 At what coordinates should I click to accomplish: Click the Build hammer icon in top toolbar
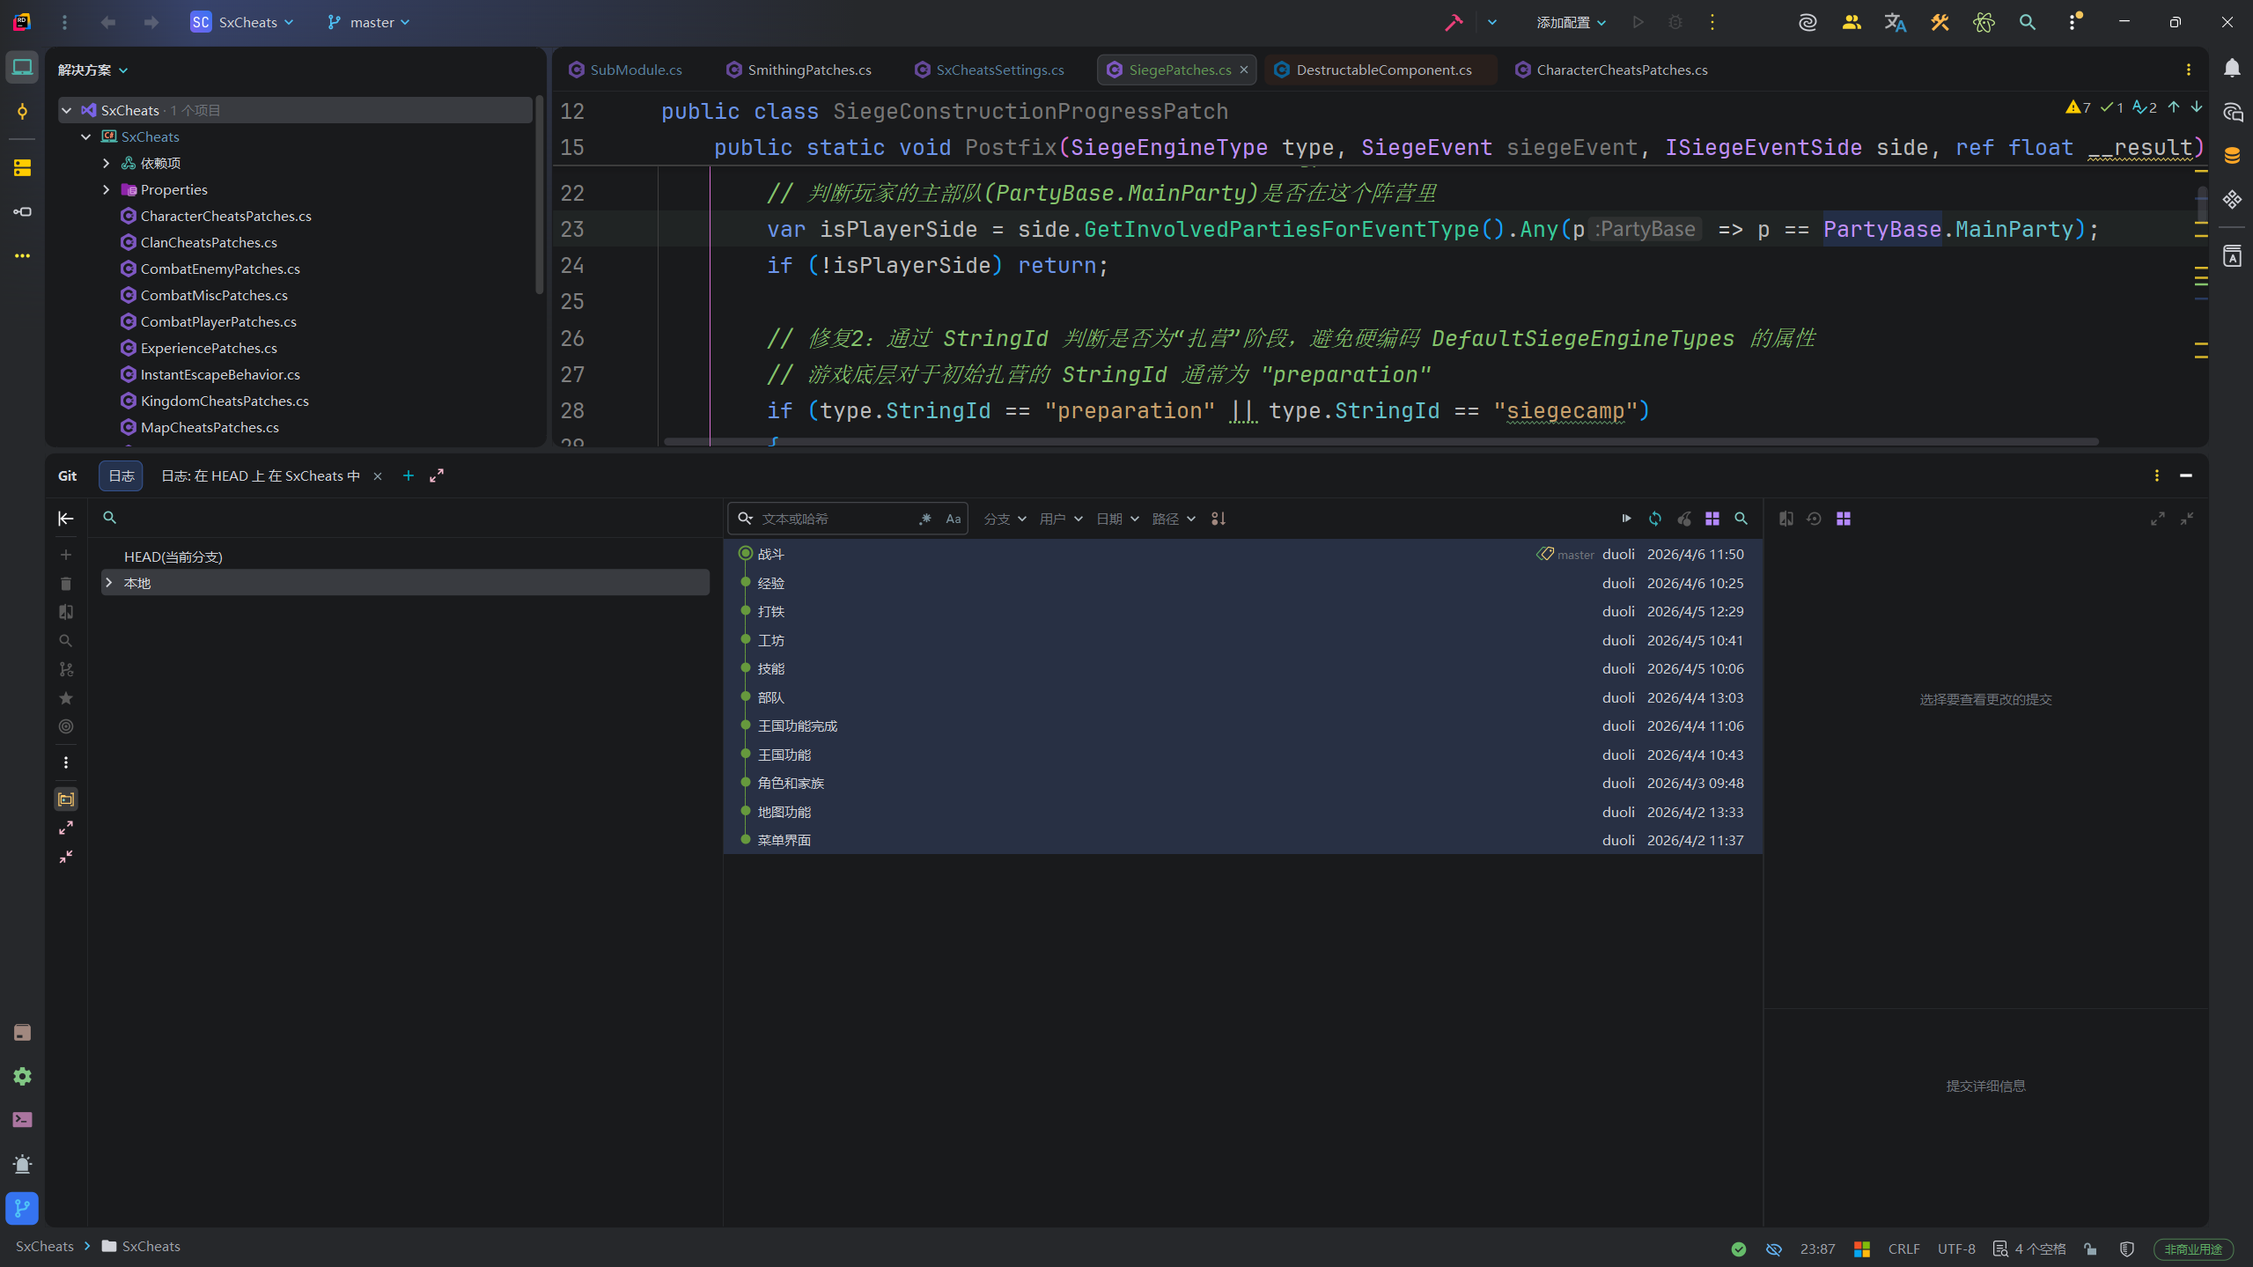tap(1454, 22)
